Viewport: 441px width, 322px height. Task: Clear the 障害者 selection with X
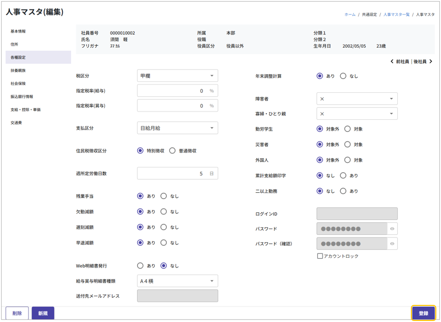click(322, 99)
